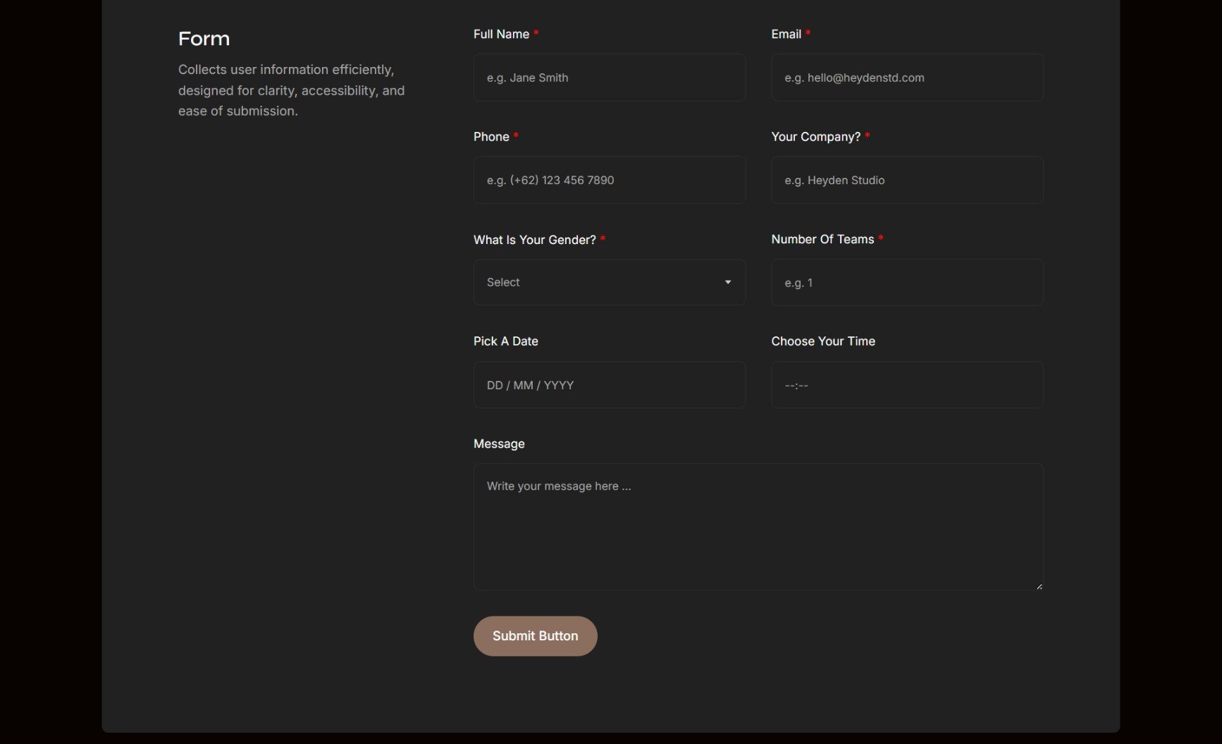This screenshot has width=1222, height=744.
Task: Click the 'Pick A Date' label
Action: tap(506, 341)
